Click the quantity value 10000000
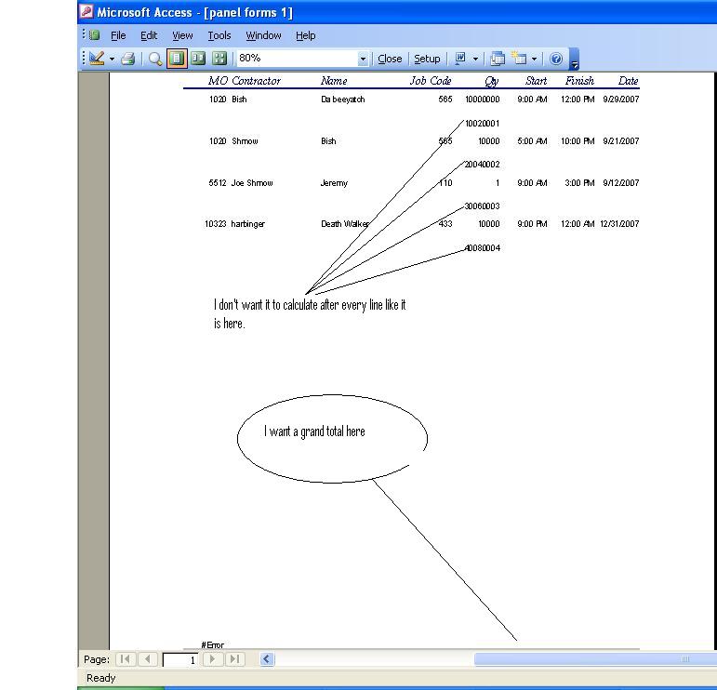 click(483, 100)
